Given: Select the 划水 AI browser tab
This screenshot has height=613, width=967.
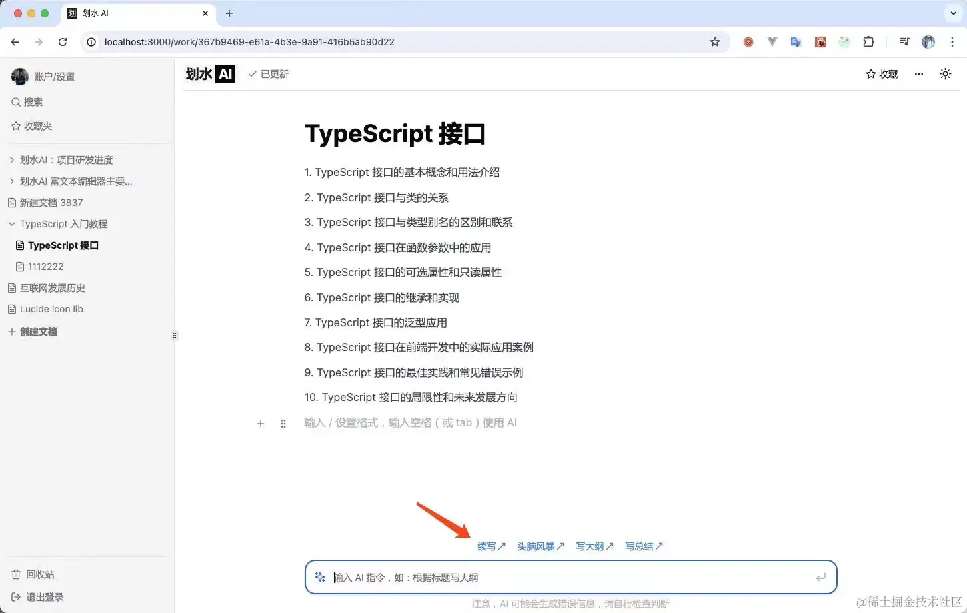Looking at the screenshot, I should click(x=139, y=13).
